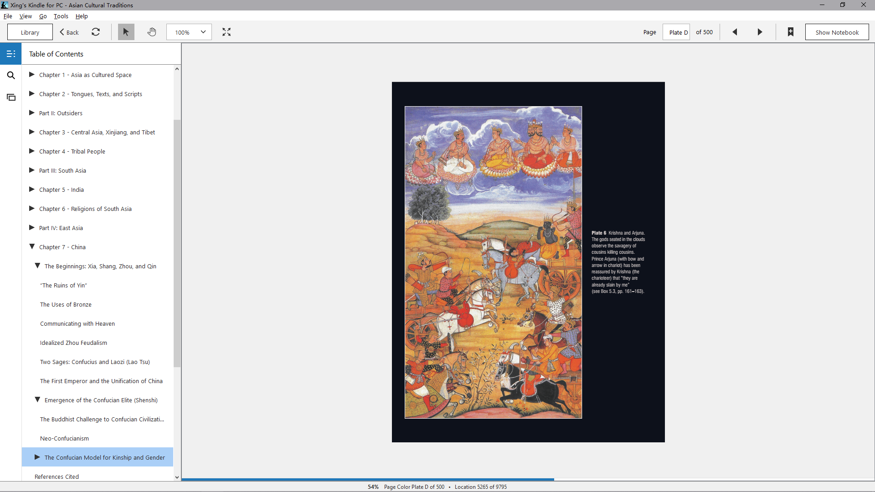Expand Part IV: East Asia

click(x=32, y=227)
